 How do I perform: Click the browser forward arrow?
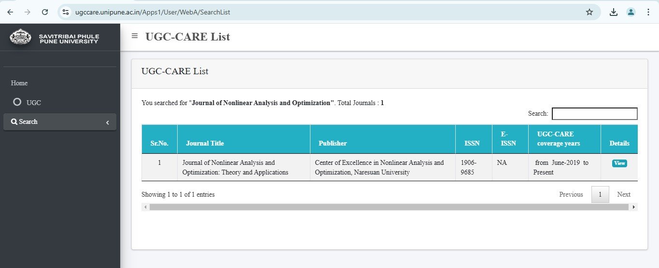coord(28,12)
